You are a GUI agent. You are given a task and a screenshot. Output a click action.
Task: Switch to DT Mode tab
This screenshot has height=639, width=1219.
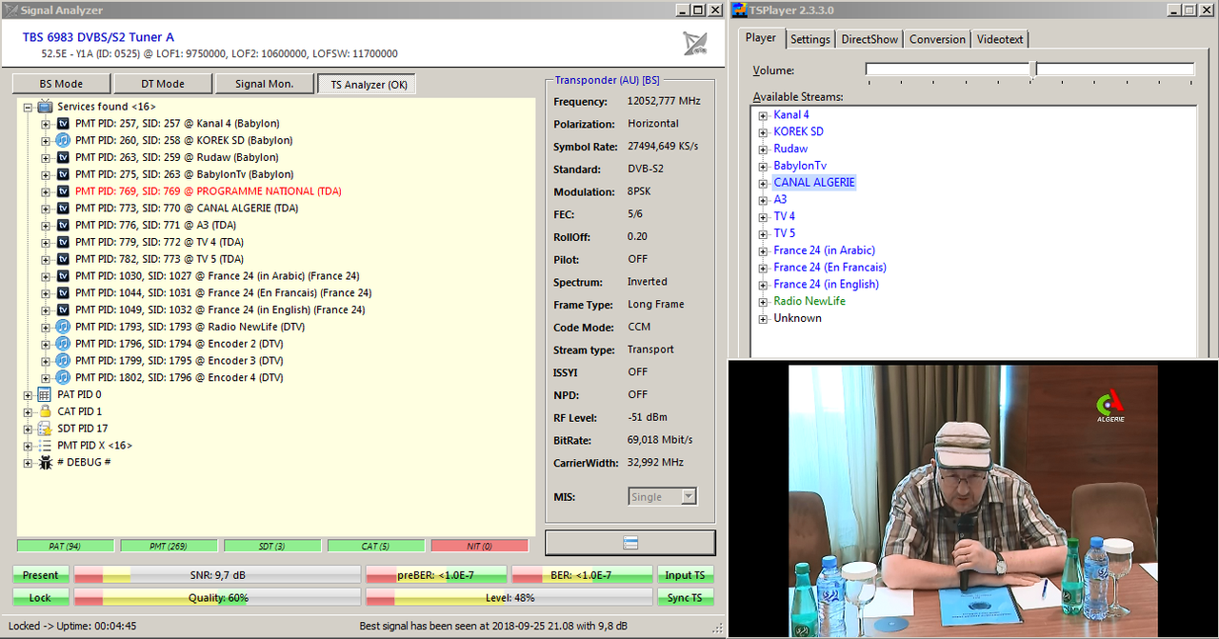click(x=163, y=84)
